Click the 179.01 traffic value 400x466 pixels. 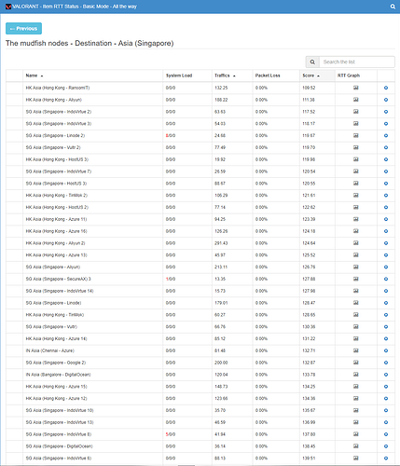tap(221, 303)
